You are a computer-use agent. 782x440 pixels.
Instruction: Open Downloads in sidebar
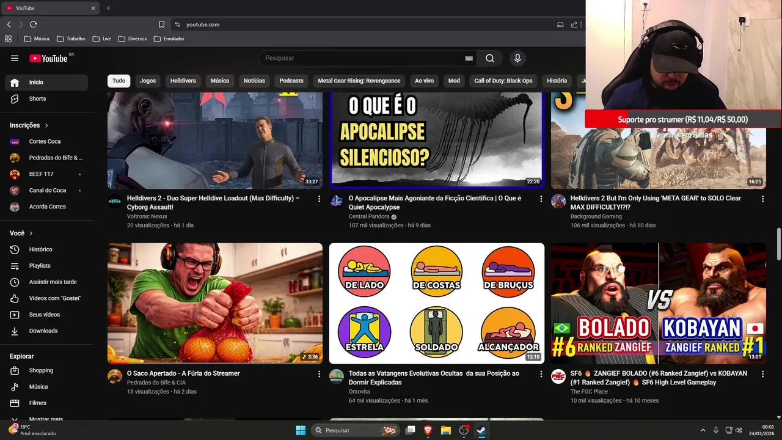(46, 331)
